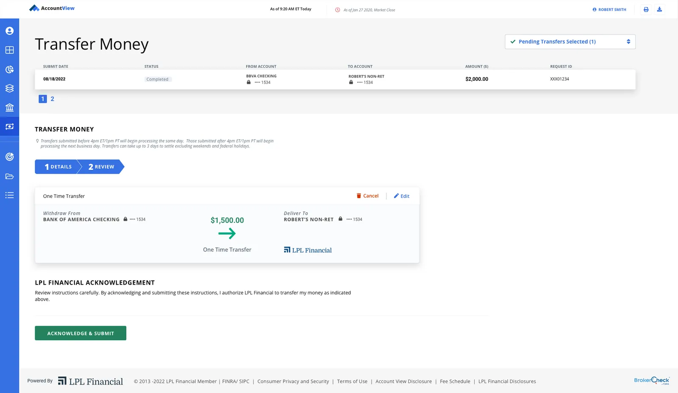Click the SUBMIT DATE column header
Image resolution: width=678 pixels, height=393 pixels.
56,66
